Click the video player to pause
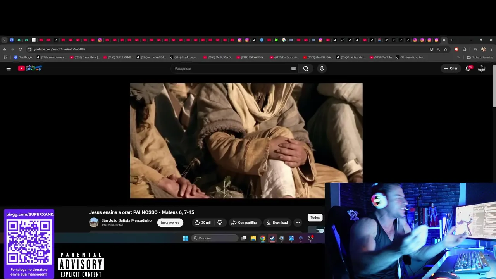Image resolution: width=496 pixels, height=279 pixels. pyautogui.click(x=246, y=141)
